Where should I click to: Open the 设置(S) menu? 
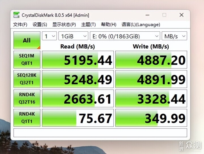pyautogui.click(x=40, y=25)
